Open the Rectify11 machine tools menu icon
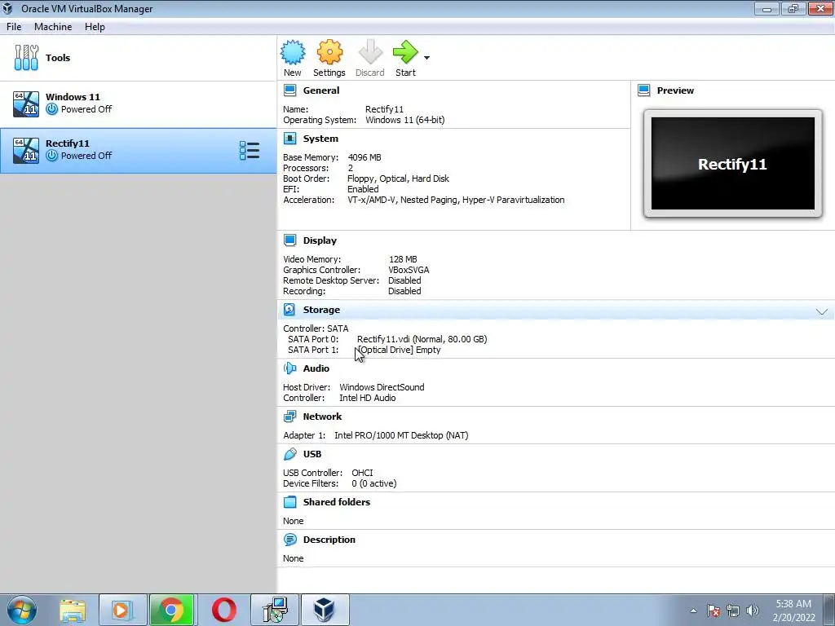835x626 pixels. pyautogui.click(x=250, y=151)
